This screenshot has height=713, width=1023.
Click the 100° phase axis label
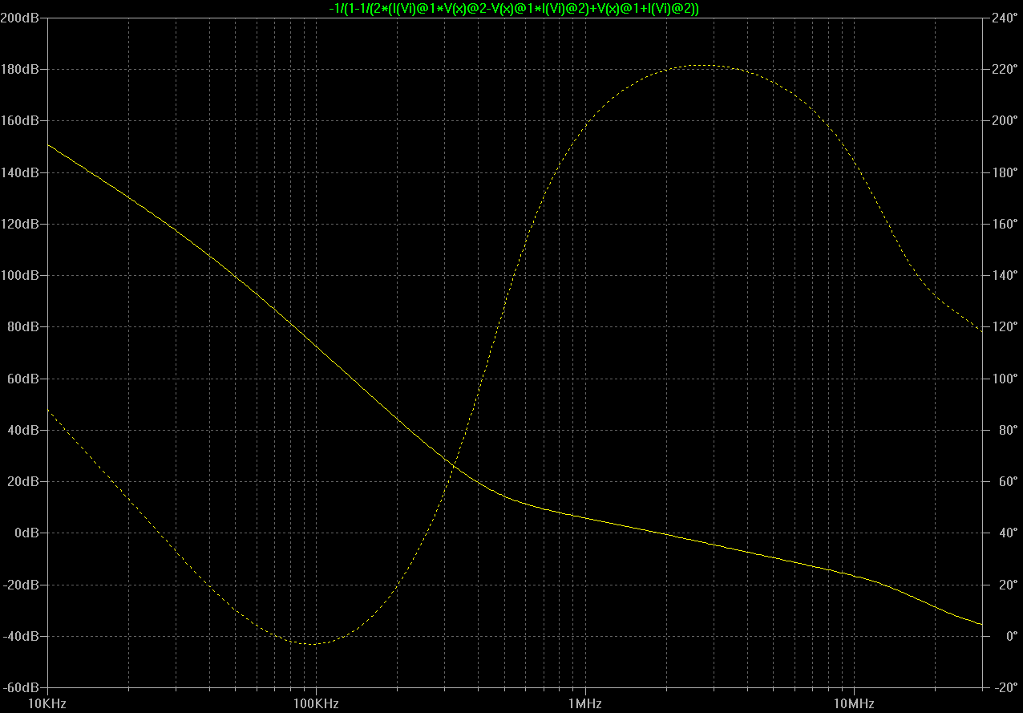[x=1004, y=379]
